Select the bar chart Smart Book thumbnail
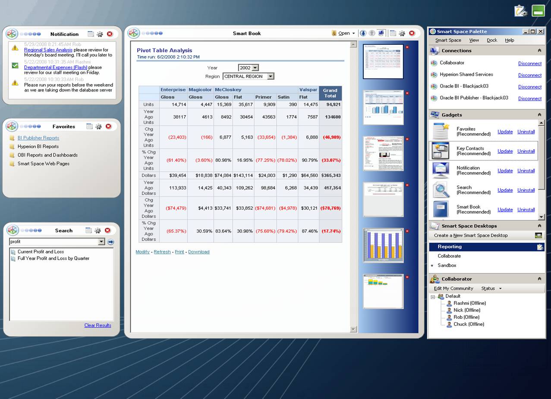 tap(383, 245)
